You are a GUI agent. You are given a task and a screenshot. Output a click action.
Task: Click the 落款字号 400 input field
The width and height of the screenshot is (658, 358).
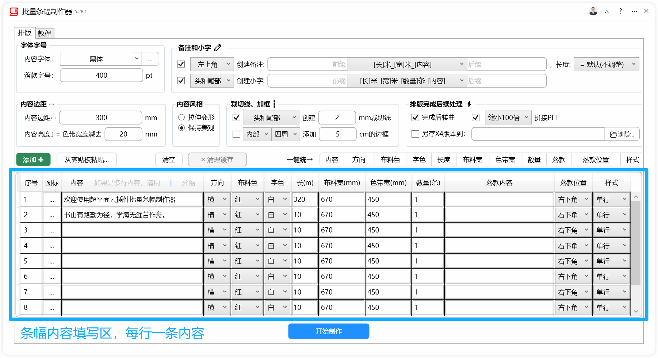pyautogui.click(x=102, y=75)
